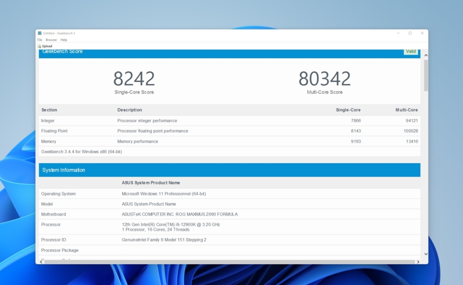Click the 'Untitled - Geekbench 3' window title

click(59, 33)
